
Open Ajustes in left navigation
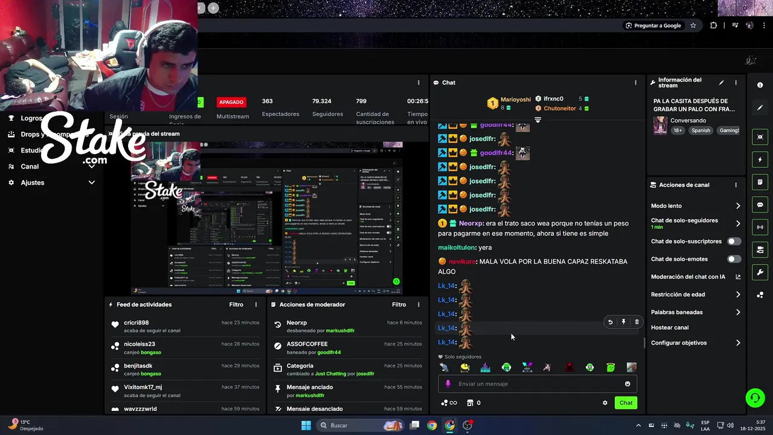(x=33, y=182)
